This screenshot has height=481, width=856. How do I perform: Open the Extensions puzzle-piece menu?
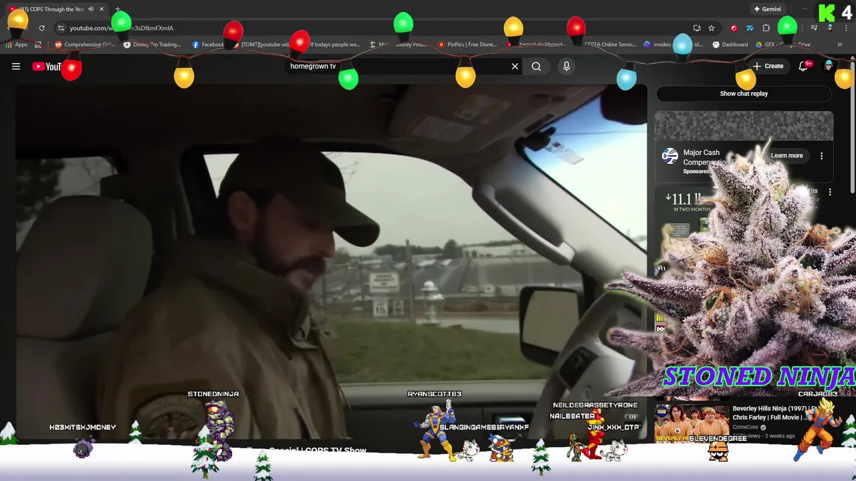[x=766, y=28]
